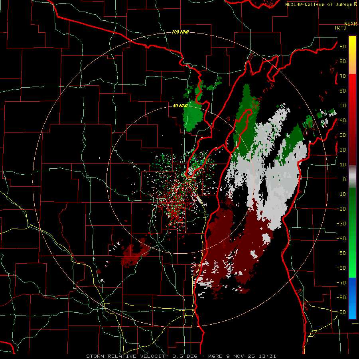The height and width of the screenshot is (359, 359).
Task: Click the 30 value on the velocity scale
Action: click(x=343, y=135)
